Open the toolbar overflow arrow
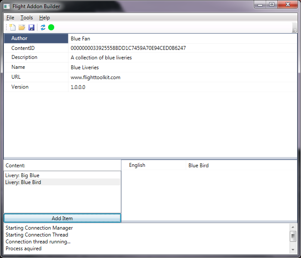The width and height of the screenshot is (301, 258). point(295,28)
